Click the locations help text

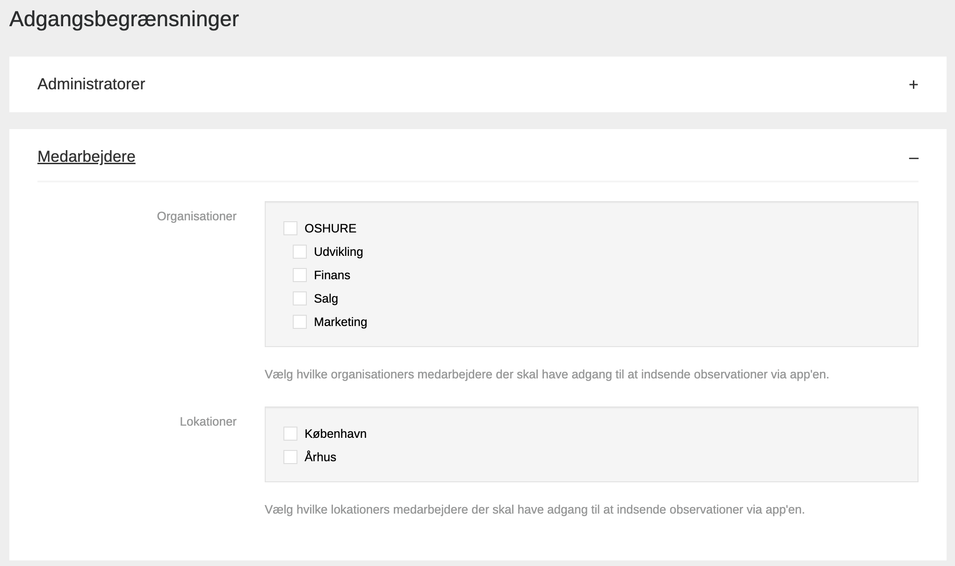pyautogui.click(x=534, y=510)
